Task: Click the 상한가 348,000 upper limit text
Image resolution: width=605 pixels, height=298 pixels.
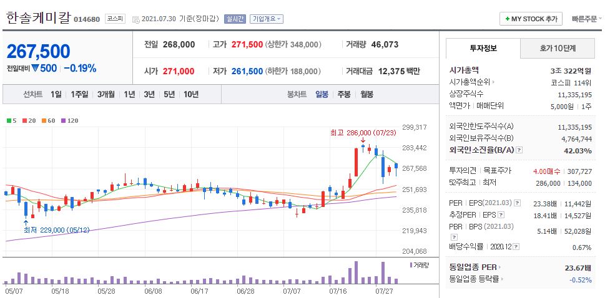Action: coord(293,45)
